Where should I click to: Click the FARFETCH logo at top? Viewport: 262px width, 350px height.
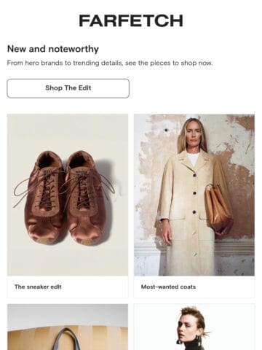[x=131, y=21]
